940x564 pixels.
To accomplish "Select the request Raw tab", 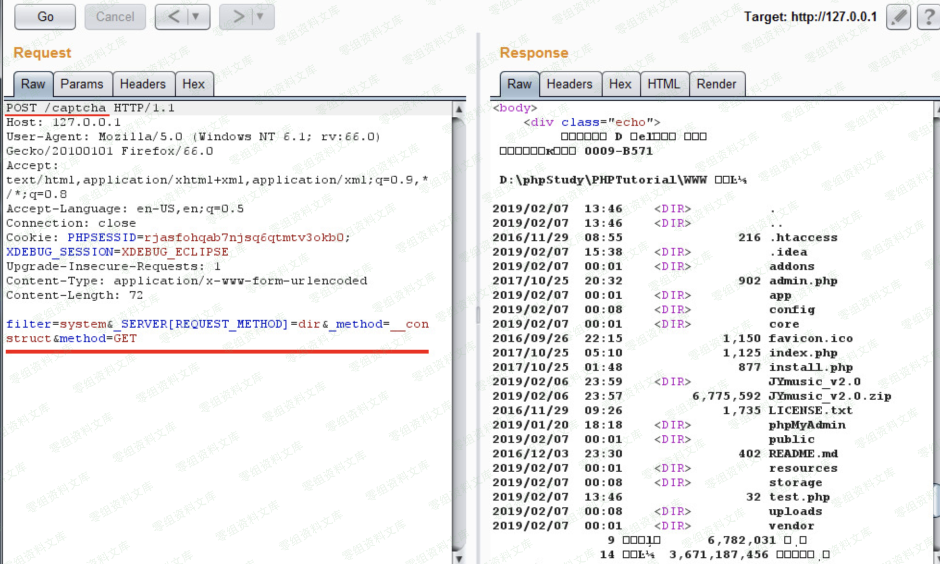I will click(x=33, y=84).
